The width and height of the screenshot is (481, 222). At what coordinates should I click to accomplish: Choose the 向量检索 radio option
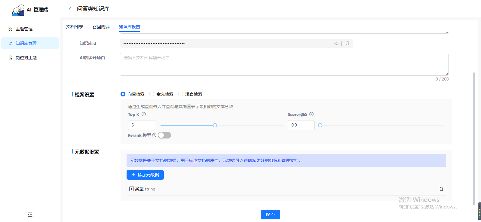coord(123,94)
